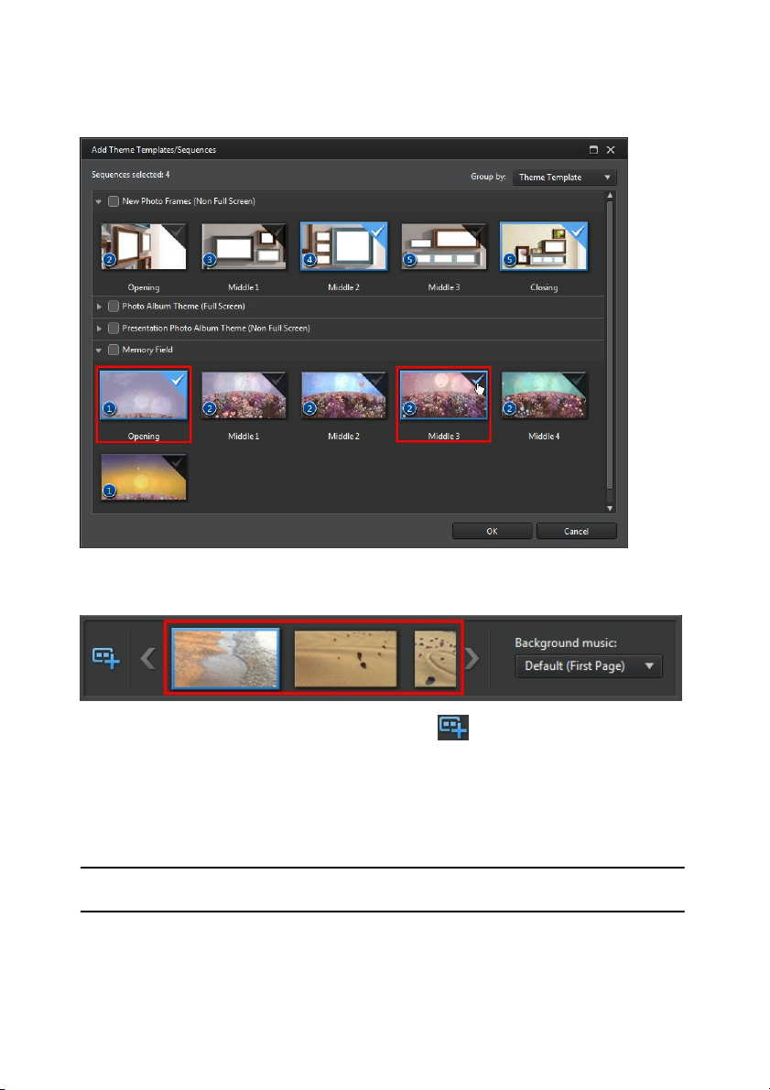
Task: Open the Background music dropdown
Action: (589, 666)
